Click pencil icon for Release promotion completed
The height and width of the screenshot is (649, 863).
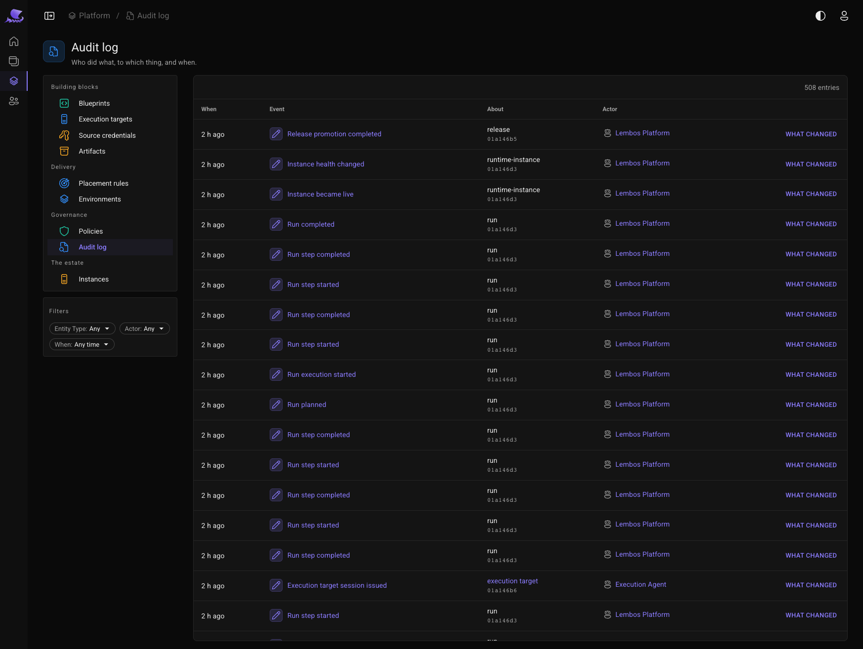tap(276, 134)
